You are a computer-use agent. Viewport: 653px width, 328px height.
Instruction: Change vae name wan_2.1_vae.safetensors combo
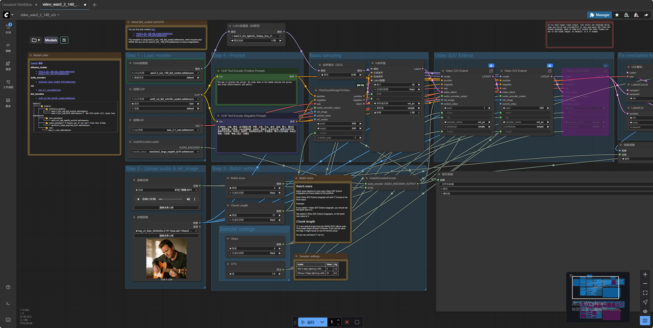tap(165, 130)
